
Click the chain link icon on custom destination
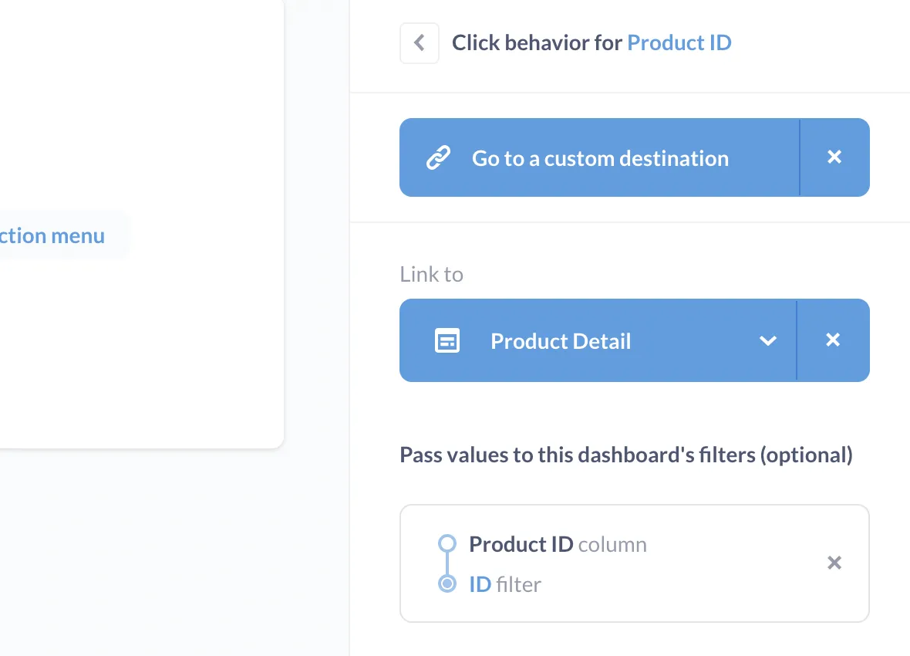coord(440,157)
